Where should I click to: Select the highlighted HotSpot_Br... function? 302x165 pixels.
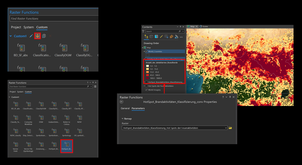(67, 146)
